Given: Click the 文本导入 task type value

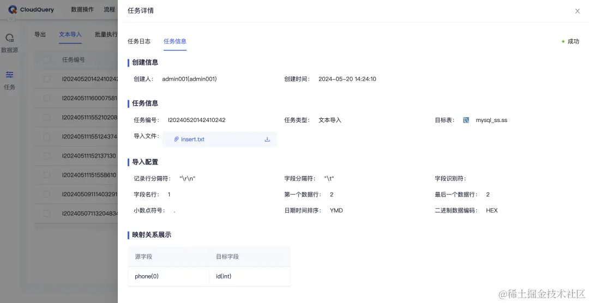Looking at the screenshot, I should pyautogui.click(x=330, y=120).
